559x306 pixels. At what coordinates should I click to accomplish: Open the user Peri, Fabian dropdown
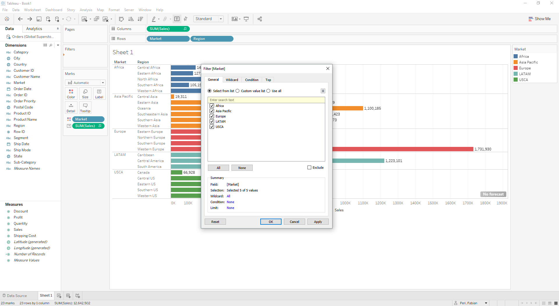[486, 303]
